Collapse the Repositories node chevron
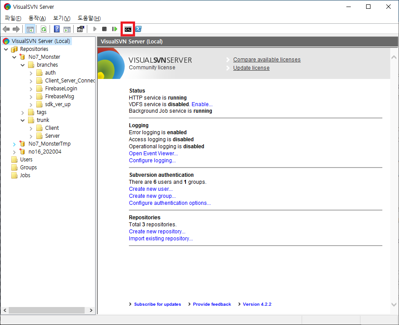 point(6,49)
